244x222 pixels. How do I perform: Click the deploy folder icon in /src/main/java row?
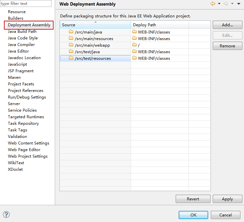coord(134,32)
